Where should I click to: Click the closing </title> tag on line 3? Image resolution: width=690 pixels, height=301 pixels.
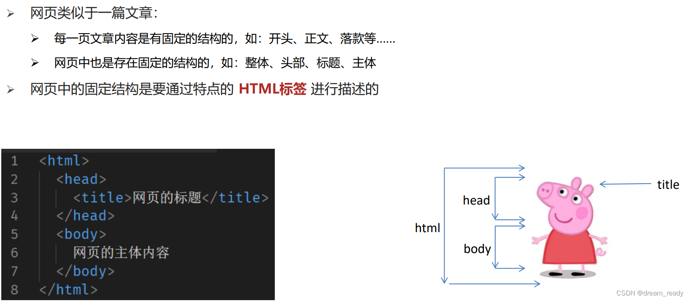[236, 197]
